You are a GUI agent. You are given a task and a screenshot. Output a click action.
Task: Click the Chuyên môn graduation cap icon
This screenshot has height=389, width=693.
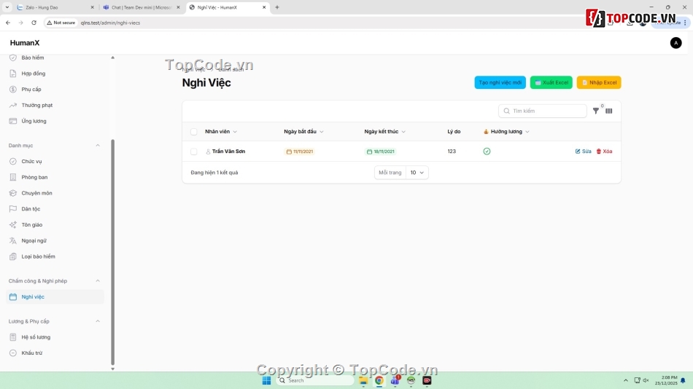point(13,193)
